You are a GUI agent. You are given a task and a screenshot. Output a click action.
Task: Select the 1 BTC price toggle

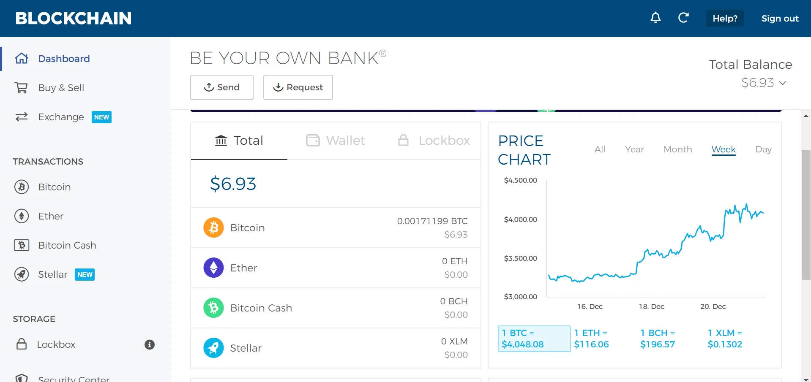pyautogui.click(x=534, y=339)
